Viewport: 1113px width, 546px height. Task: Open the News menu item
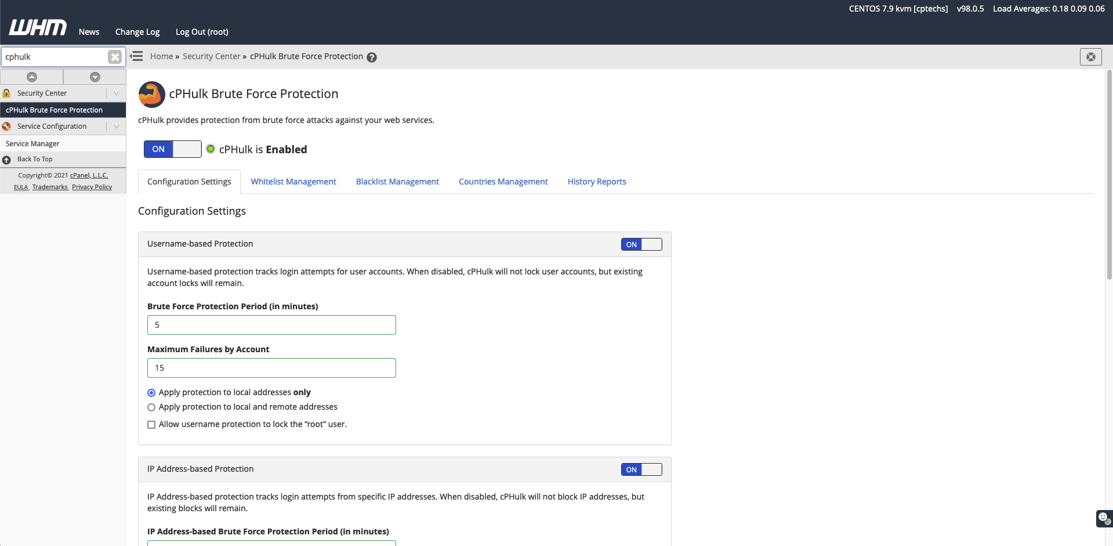coord(89,32)
